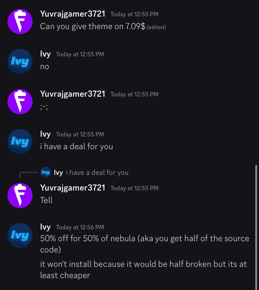The height and width of the screenshot is (290, 259).
Task: Click Yuvrajgamer3721's avatar beside the 7.09$ message
Action: (x=20, y=21)
